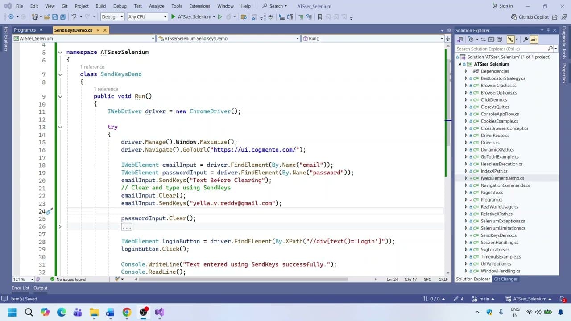Click the Error List tab button
This screenshot has width=571, height=321.
click(x=21, y=288)
